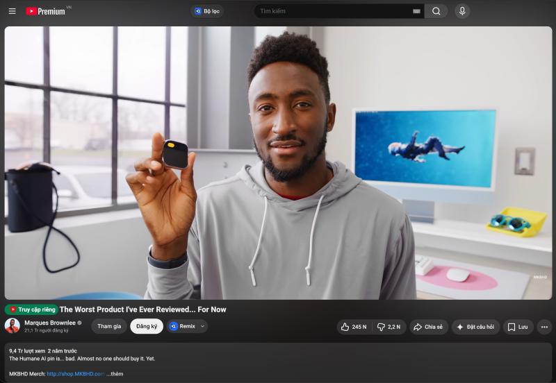Click the Truy cập riêng badge
Screen dimensions: 556x383
(31, 309)
